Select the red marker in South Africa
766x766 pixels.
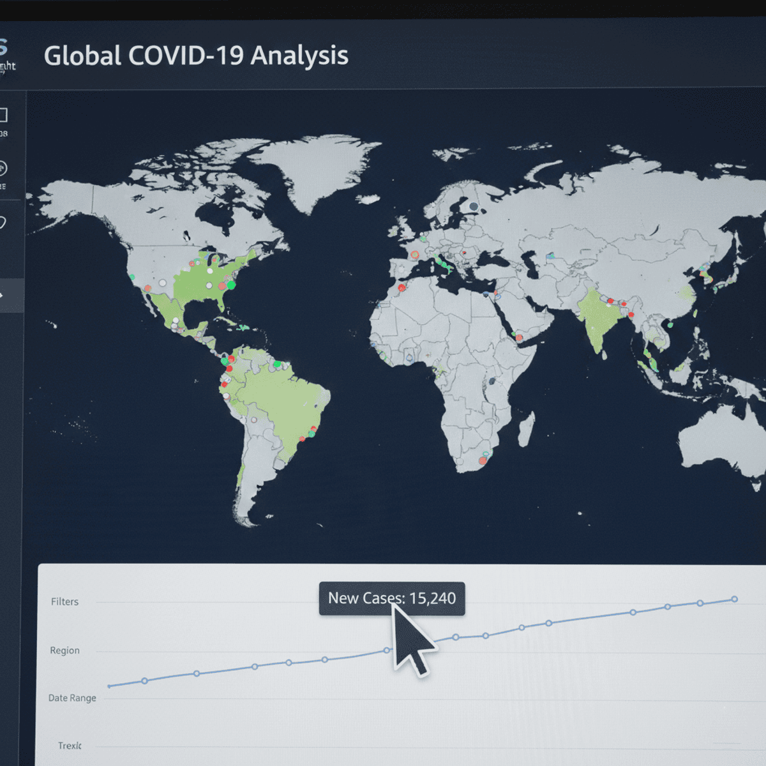pyautogui.click(x=483, y=460)
